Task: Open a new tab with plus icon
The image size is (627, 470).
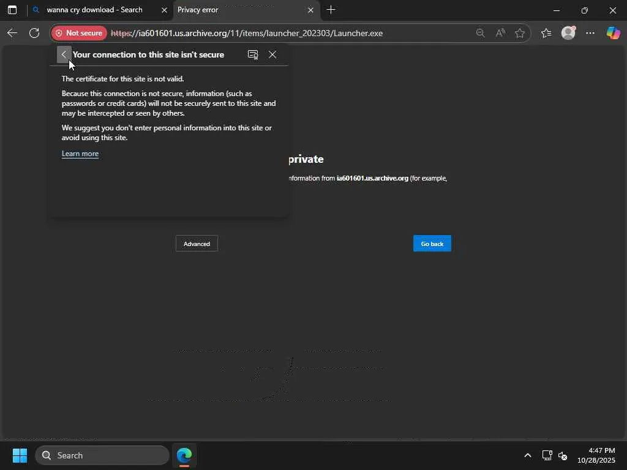Action: [331, 10]
